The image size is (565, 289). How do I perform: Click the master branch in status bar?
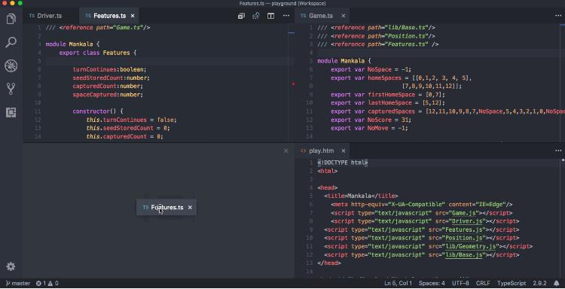tap(18, 283)
